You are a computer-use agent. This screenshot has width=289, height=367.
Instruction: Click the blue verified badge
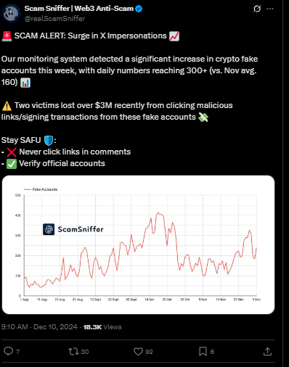139,9
